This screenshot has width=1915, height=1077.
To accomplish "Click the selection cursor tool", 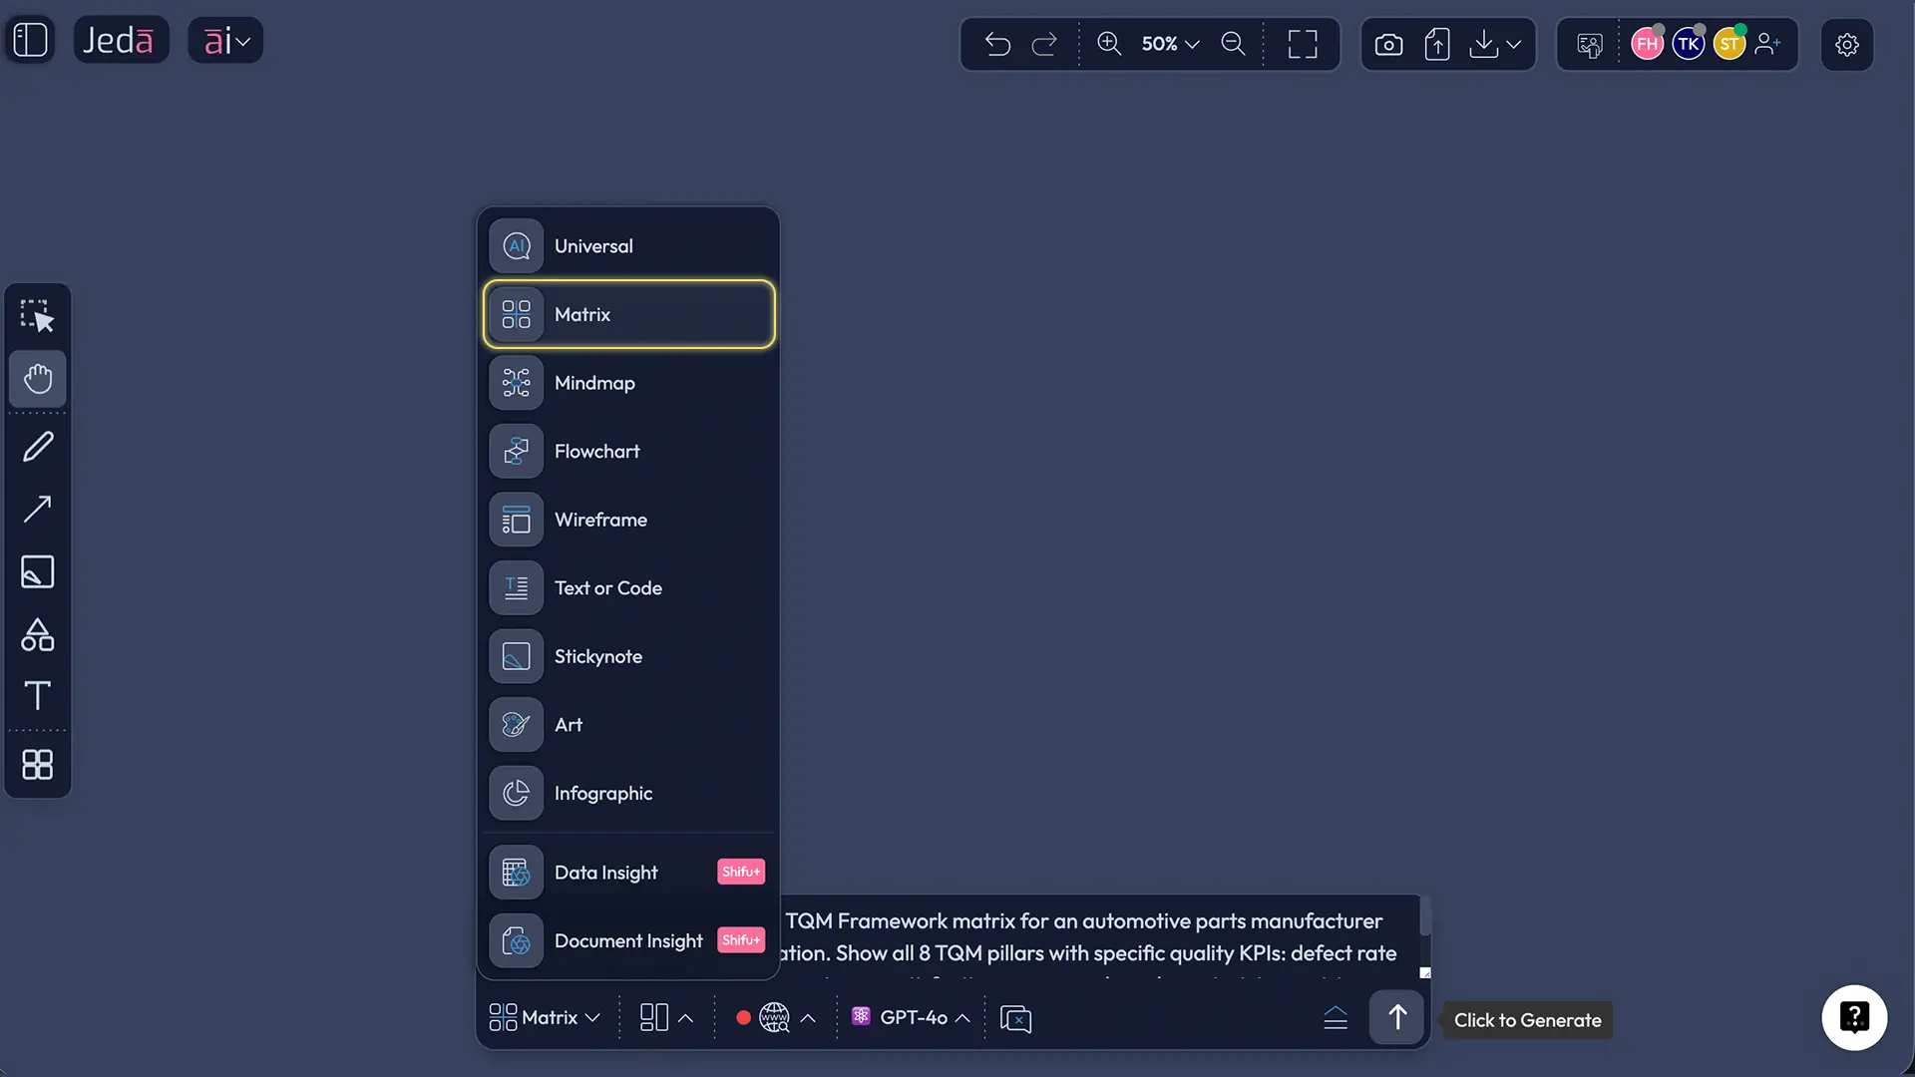I will (x=38, y=316).
